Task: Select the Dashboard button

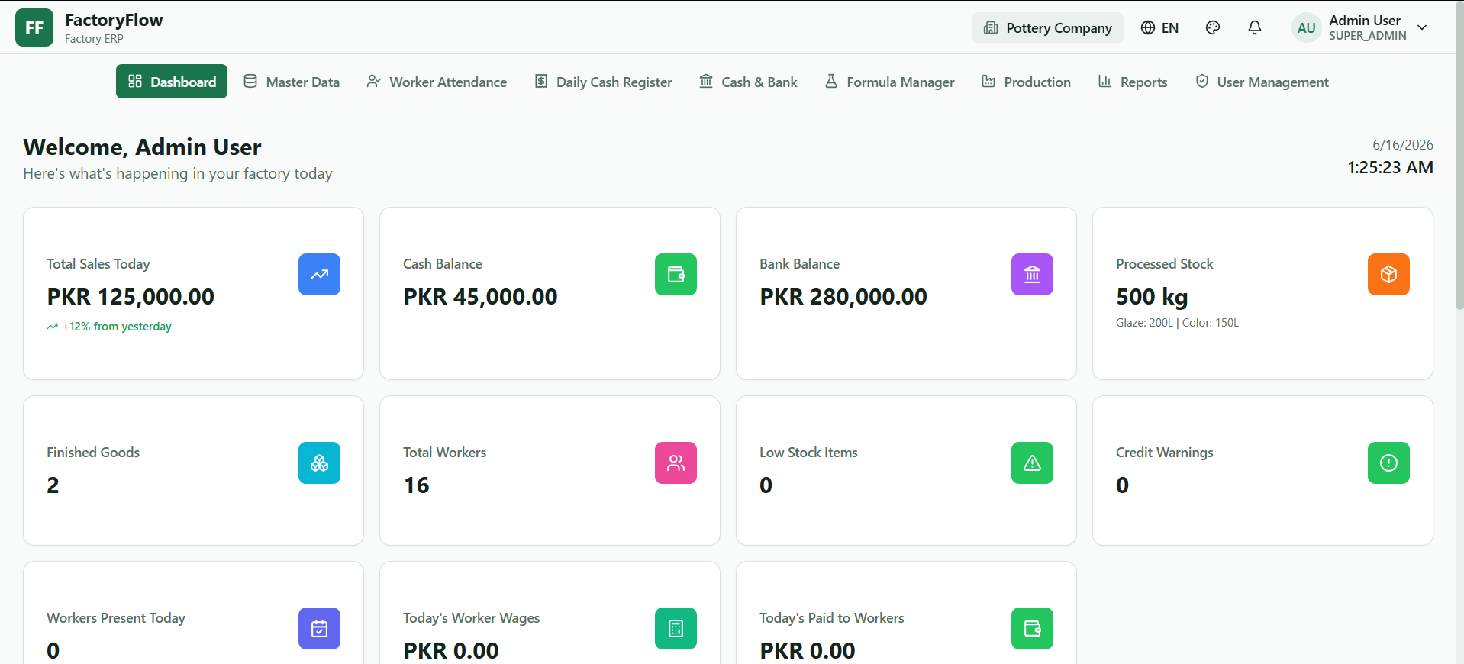Action: (x=172, y=82)
